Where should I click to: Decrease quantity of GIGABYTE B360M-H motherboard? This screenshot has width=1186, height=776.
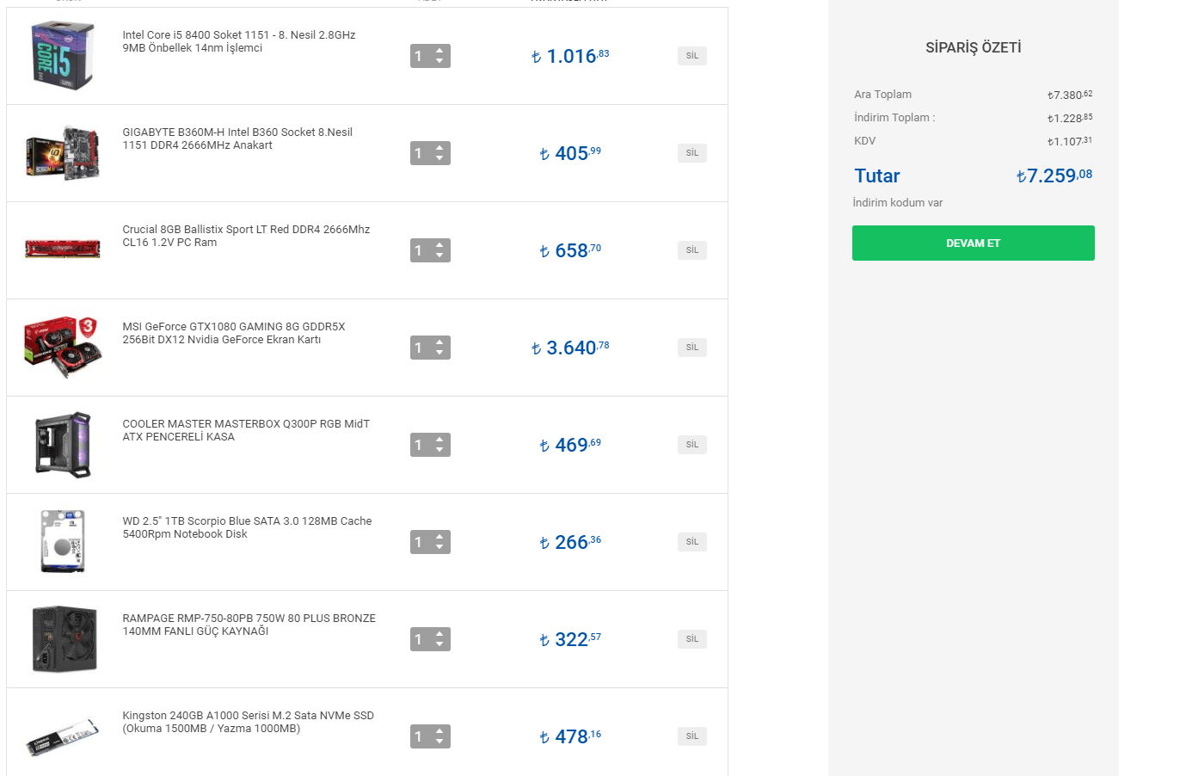(439, 158)
